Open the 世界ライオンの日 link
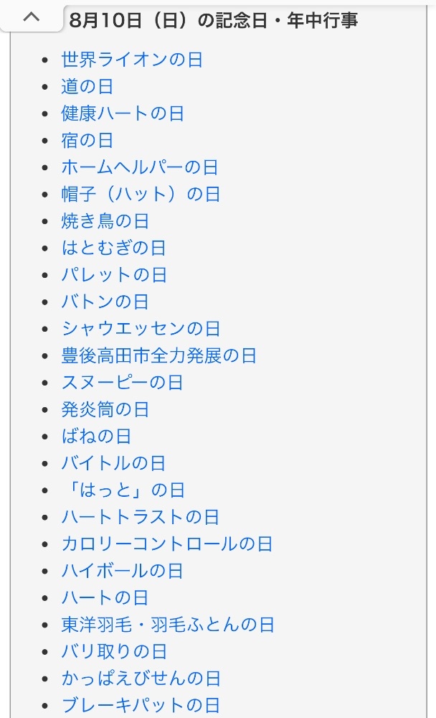The height and width of the screenshot is (718, 436). [132, 60]
